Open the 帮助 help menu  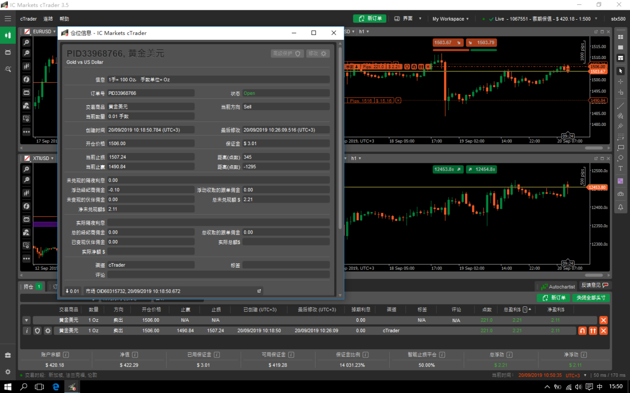click(x=64, y=19)
